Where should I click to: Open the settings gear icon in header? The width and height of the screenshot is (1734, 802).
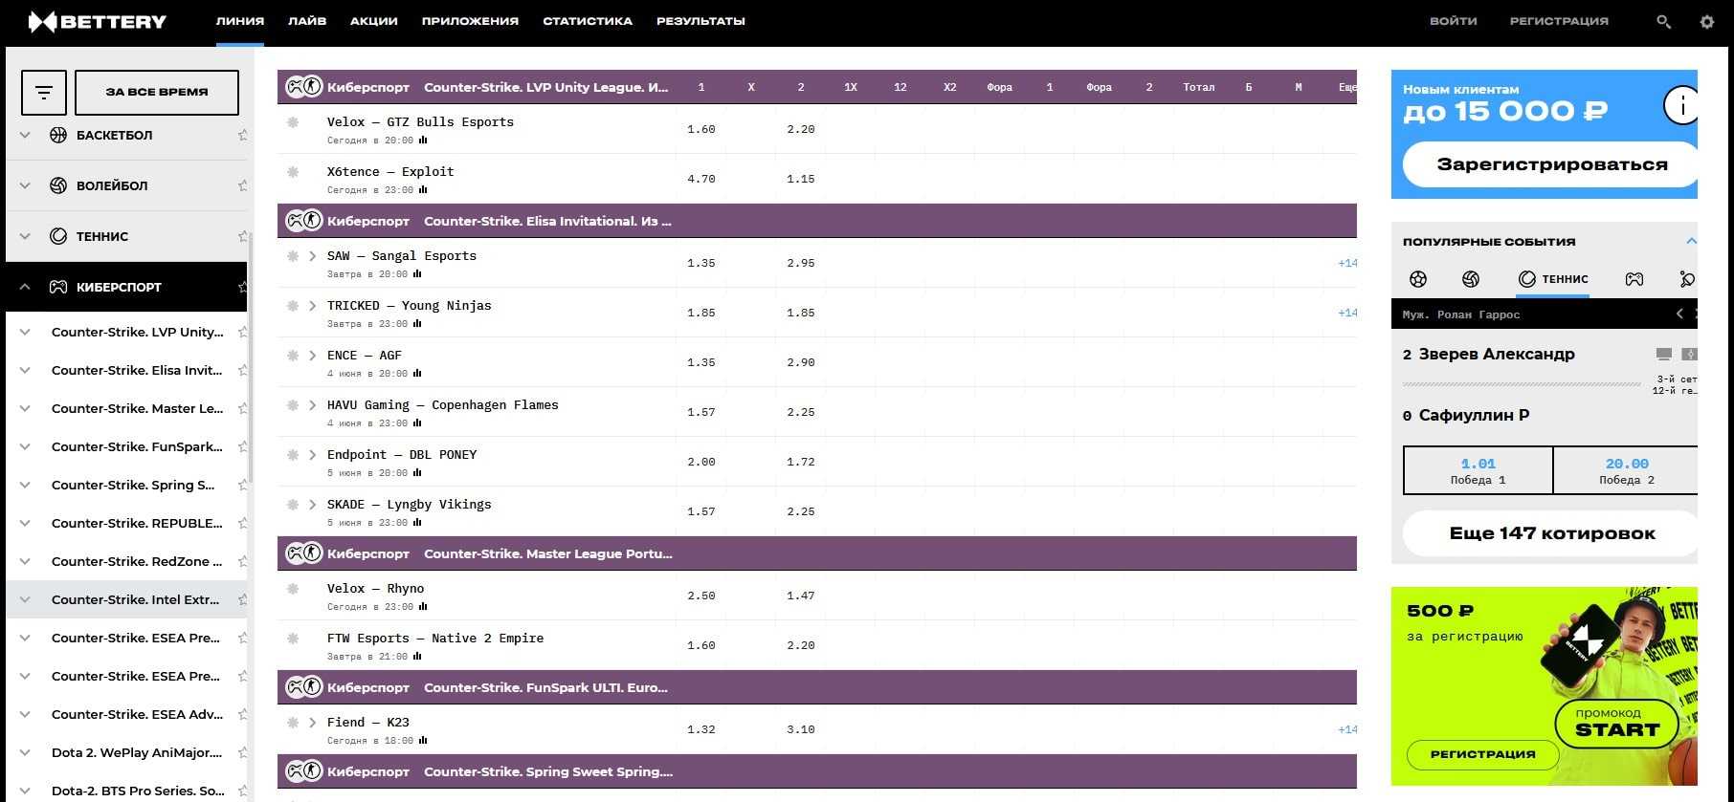[x=1707, y=21]
